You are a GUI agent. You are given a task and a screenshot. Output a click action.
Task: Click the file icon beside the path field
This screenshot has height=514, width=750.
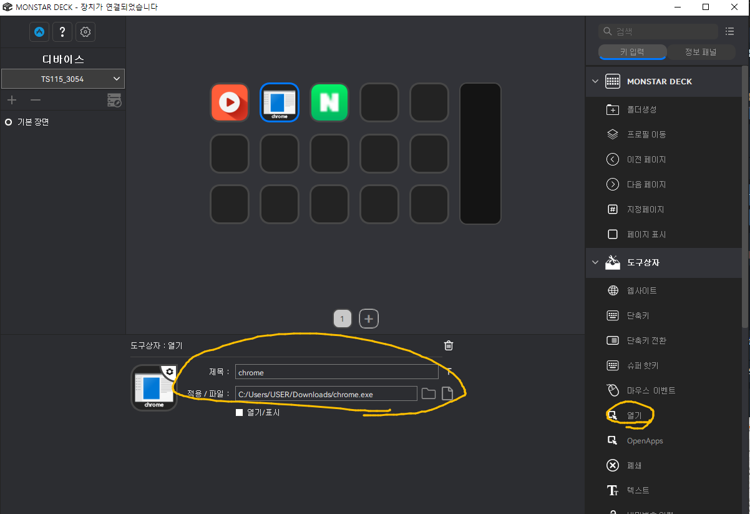pos(447,393)
